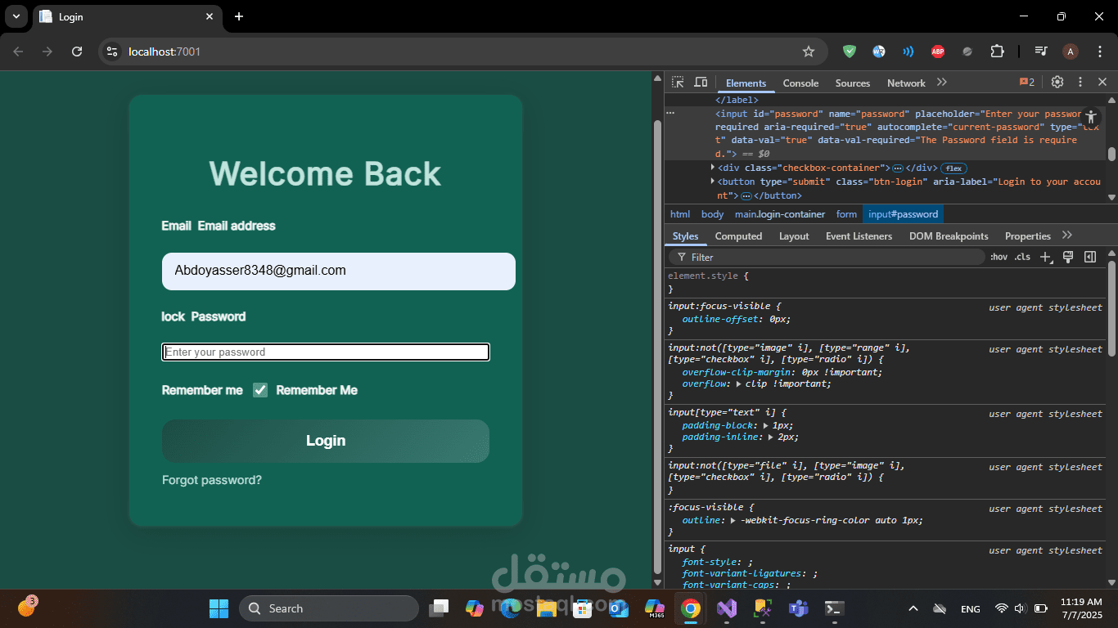Image resolution: width=1118 pixels, height=628 pixels.
Task: Toggle the computed styles sidebar icon
Action: click(x=1090, y=257)
